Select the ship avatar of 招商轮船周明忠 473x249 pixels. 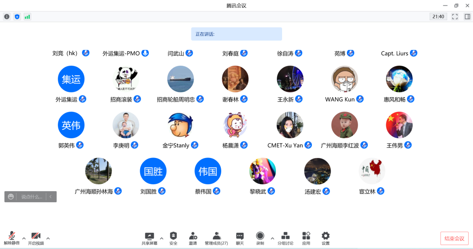180,79
